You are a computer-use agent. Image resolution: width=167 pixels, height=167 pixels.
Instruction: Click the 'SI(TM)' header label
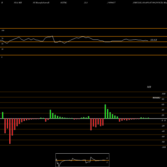[63, 3]
